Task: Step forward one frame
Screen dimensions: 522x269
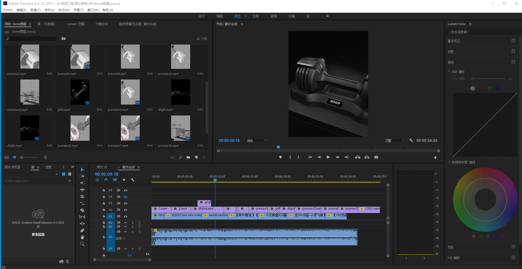Action: (x=337, y=157)
